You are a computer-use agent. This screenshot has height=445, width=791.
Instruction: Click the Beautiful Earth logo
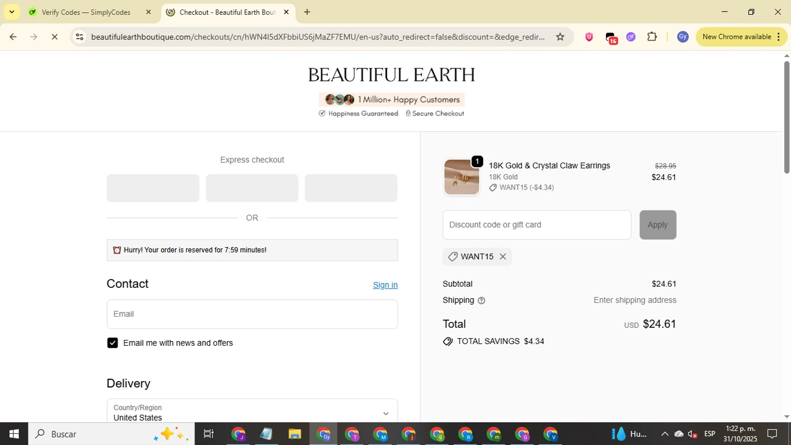tap(391, 75)
